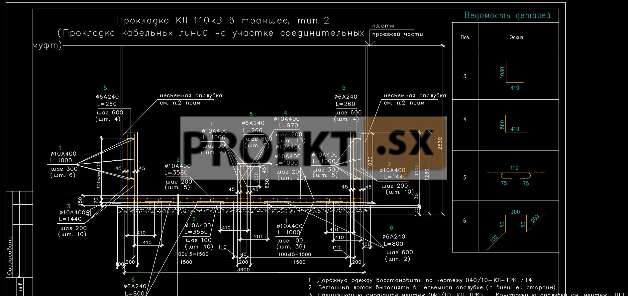
Task: Select the vertical dimension "2530"
Action: (440, 143)
